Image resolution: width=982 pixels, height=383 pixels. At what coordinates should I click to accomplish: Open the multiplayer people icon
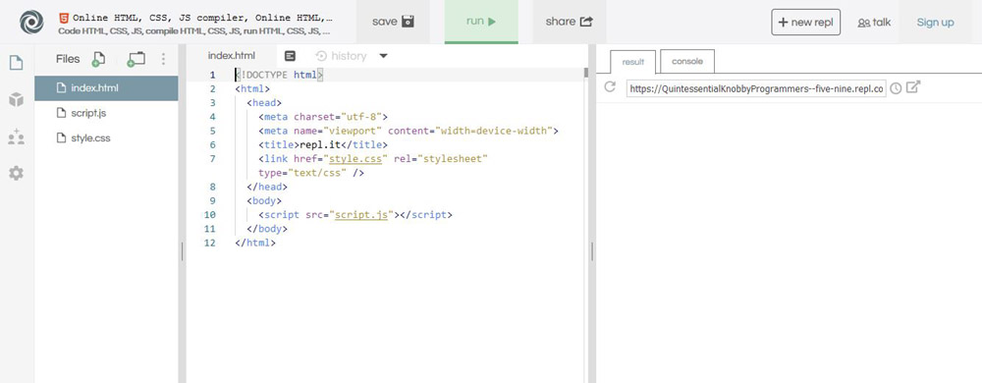[16, 137]
